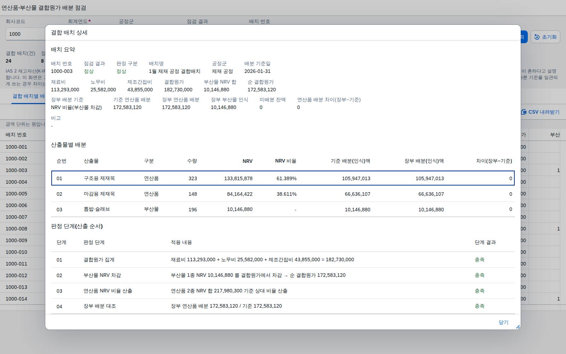Image resolution: width=566 pixels, height=354 pixels.
Task: Select the 장부 배분 대조 step row
Action: [x=283, y=306]
